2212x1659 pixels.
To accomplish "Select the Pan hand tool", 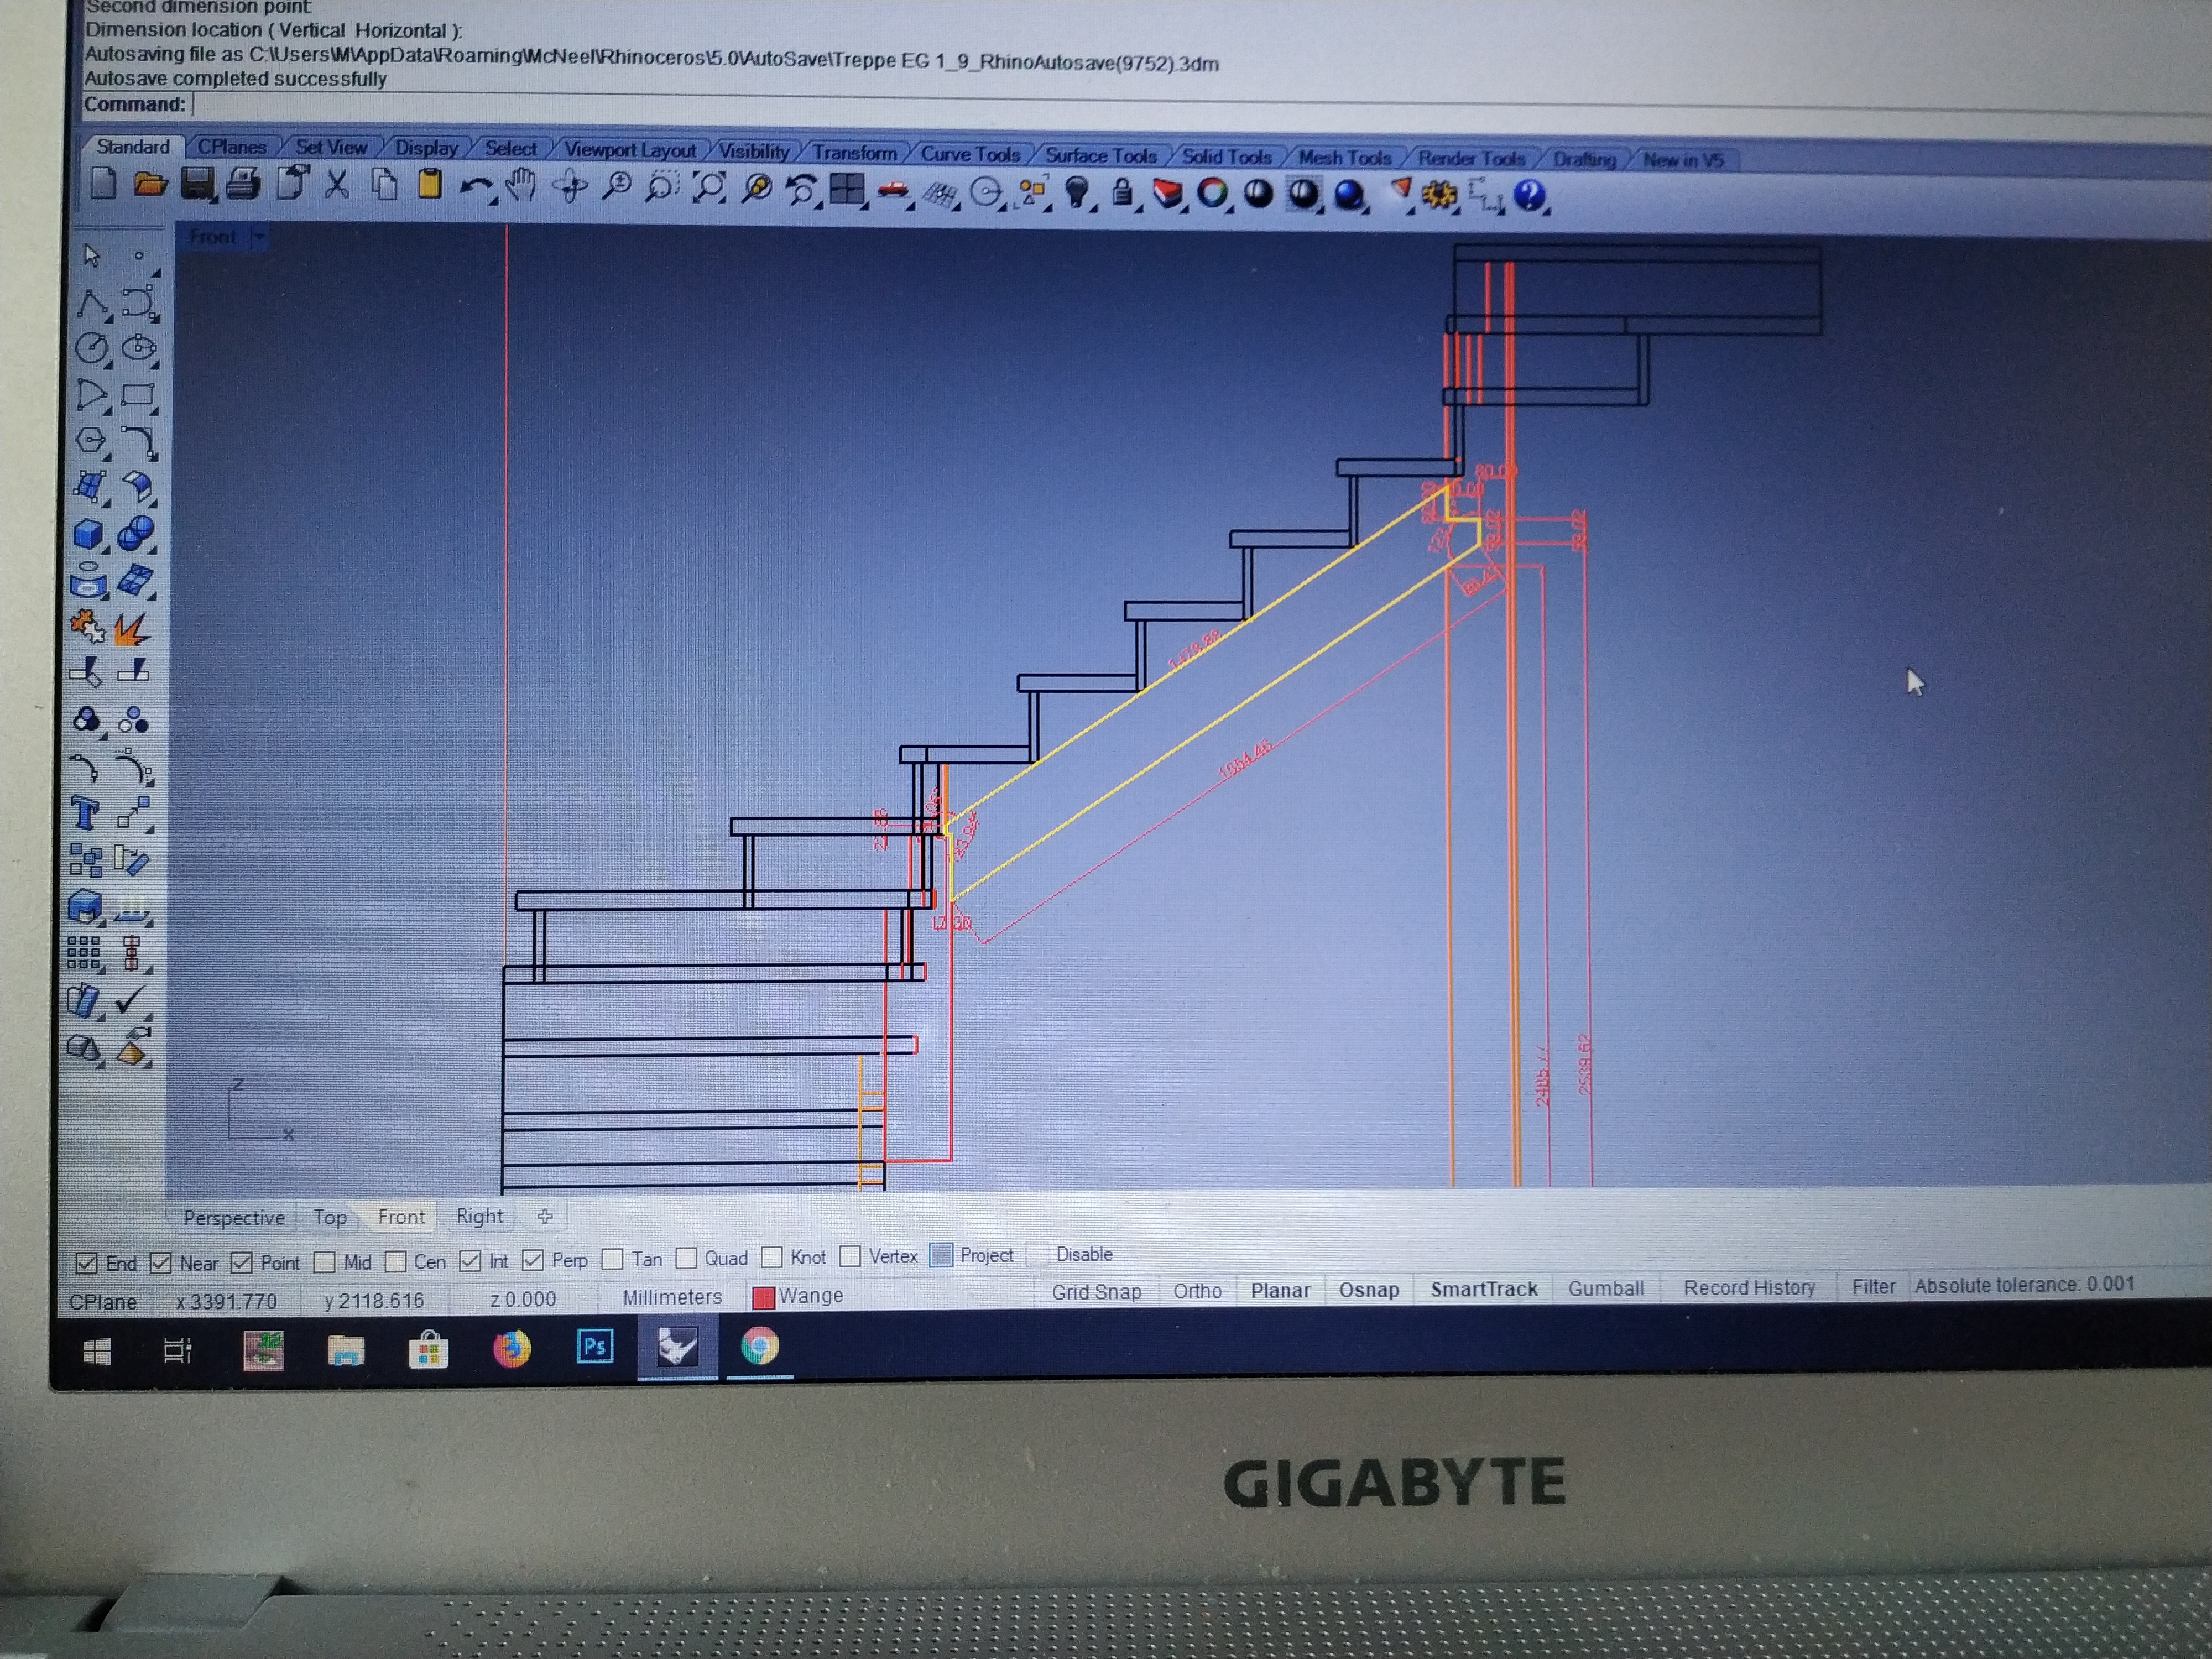I will [521, 186].
